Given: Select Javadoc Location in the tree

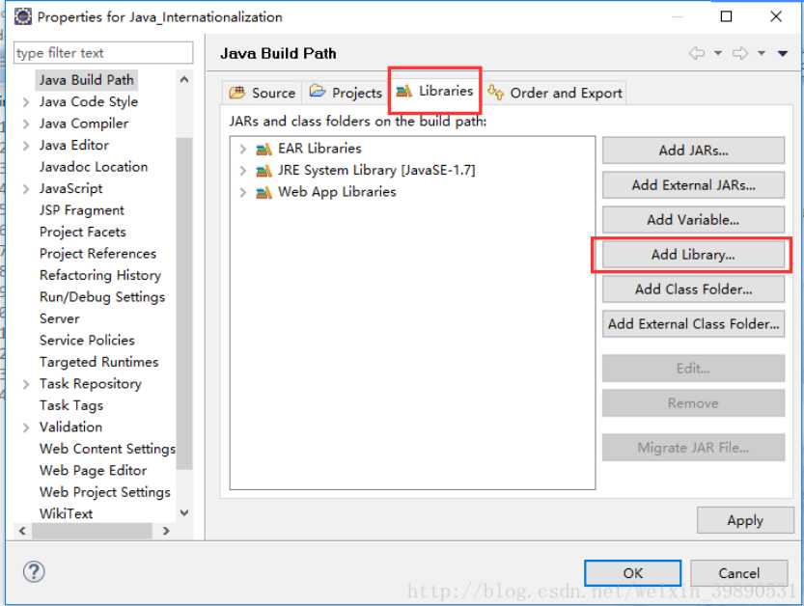Looking at the screenshot, I should [x=94, y=167].
